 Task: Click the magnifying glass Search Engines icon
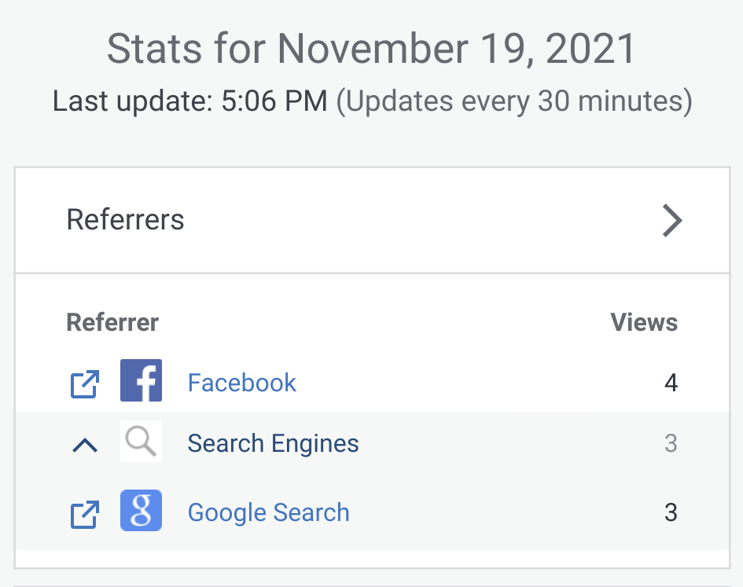[x=141, y=442]
